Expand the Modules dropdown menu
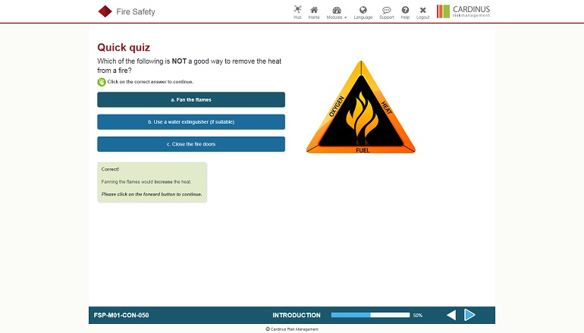This screenshot has height=333, width=584. click(x=336, y=13)
